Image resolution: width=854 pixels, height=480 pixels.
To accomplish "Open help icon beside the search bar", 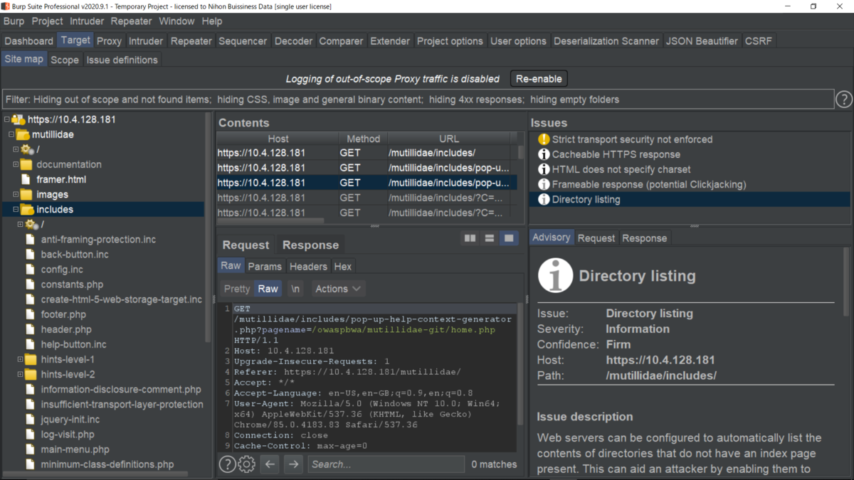I will coord(227,464).
